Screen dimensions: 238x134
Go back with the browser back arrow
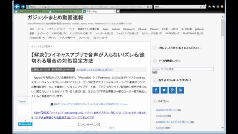pos(17,7)
